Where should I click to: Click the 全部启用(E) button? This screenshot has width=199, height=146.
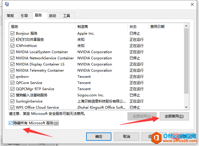coord(142,116)
